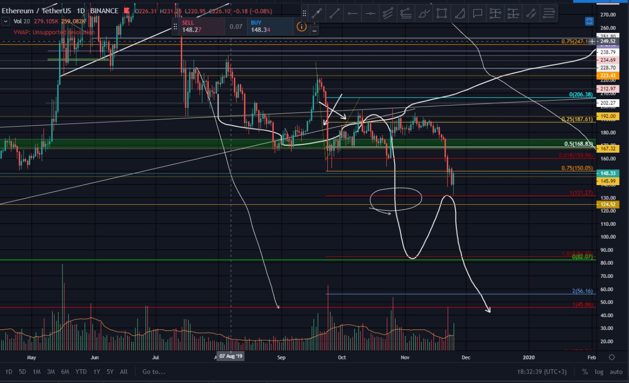
Task: Show All time range
Action: pos(123,372)
